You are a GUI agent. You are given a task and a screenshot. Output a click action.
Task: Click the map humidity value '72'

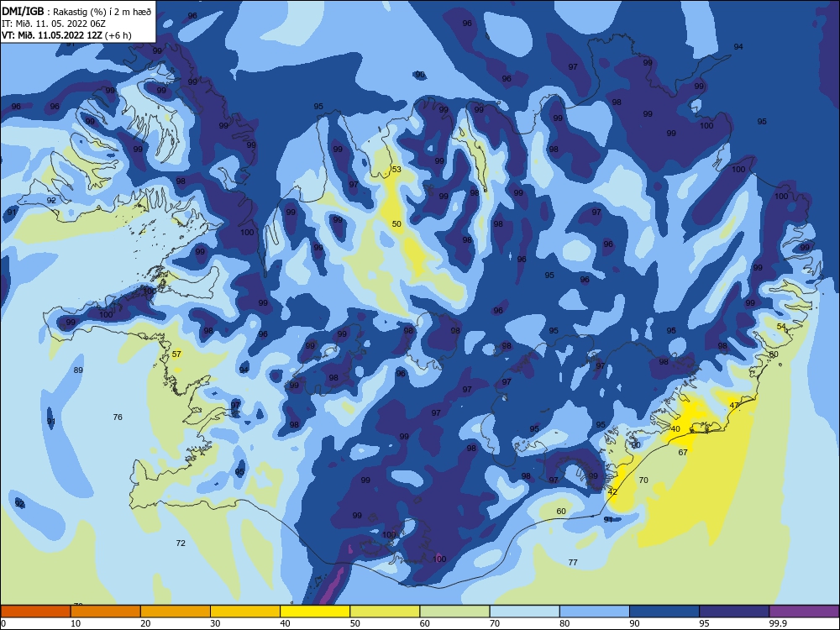181,543
